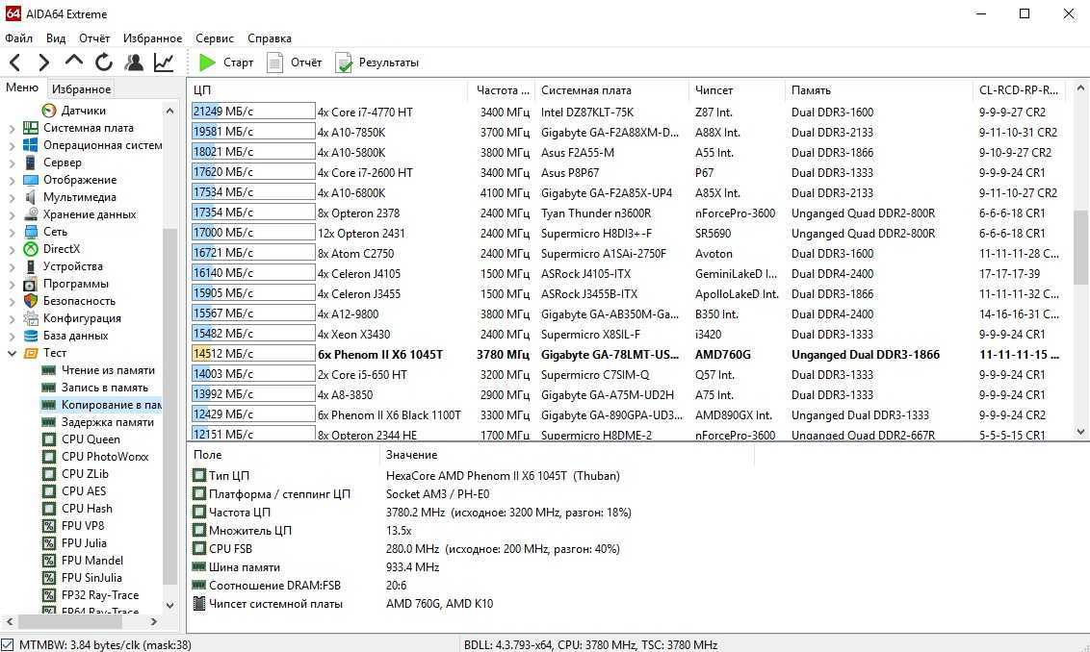
Task: Switch to the Избранное tab
Action: (x=81, y=88)
